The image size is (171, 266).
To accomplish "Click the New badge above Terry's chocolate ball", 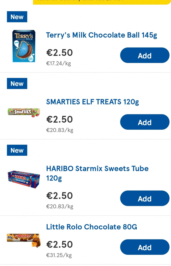I will [x=17, y=17].
